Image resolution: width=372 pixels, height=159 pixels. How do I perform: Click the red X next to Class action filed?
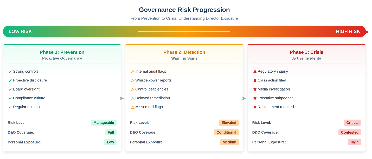[255, 80]
